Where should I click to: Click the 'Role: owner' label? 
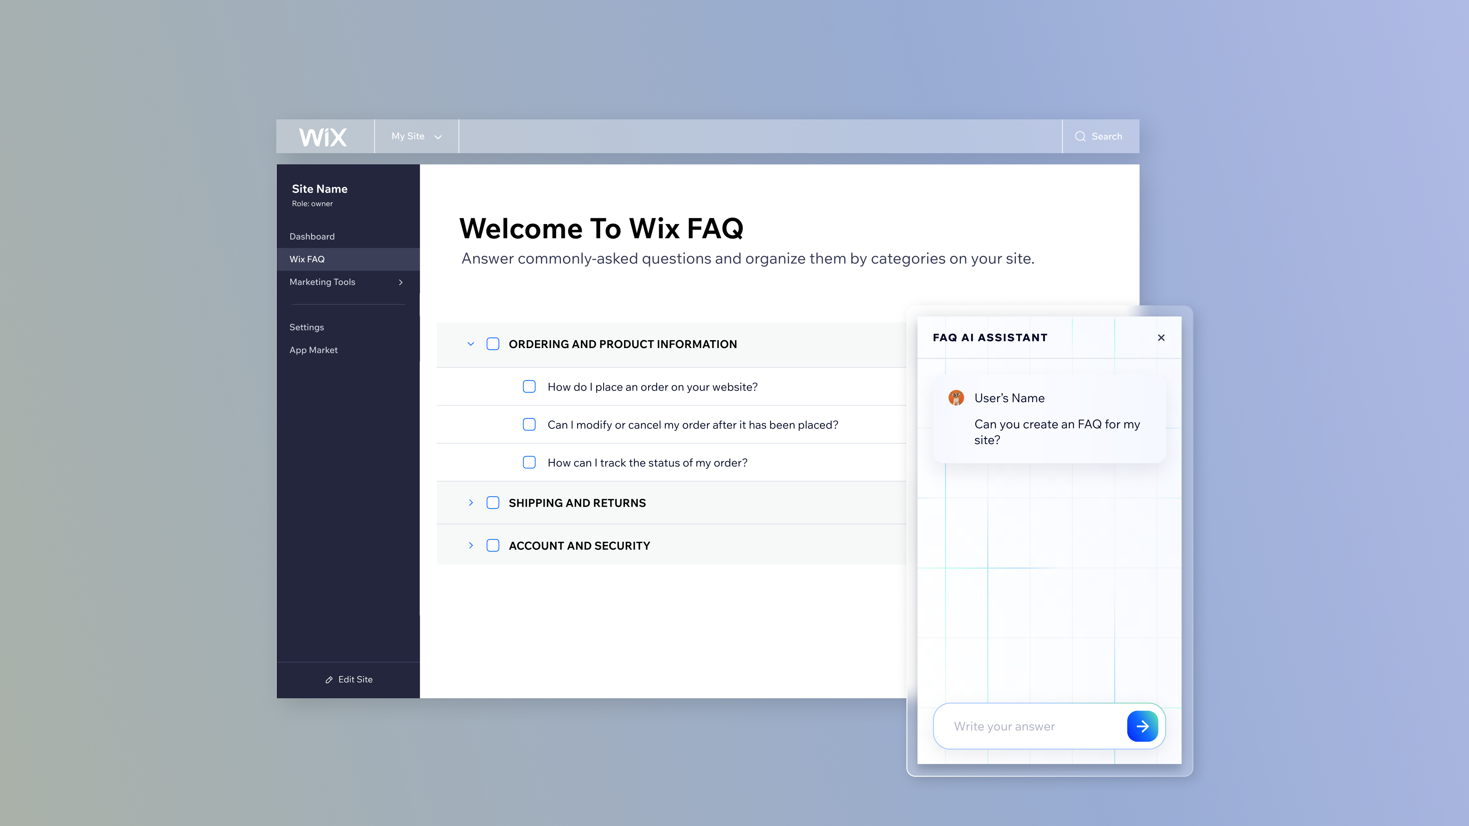click(312, 204)
